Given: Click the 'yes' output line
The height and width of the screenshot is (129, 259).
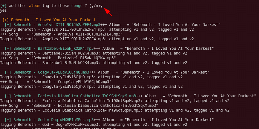Looking at the screenshot, I should (3, 10).
